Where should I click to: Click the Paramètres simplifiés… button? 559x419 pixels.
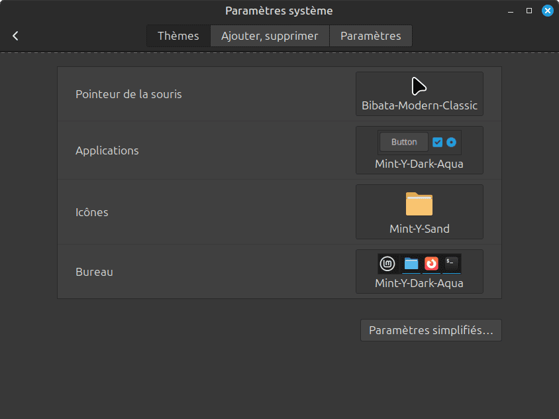[431, 330]
